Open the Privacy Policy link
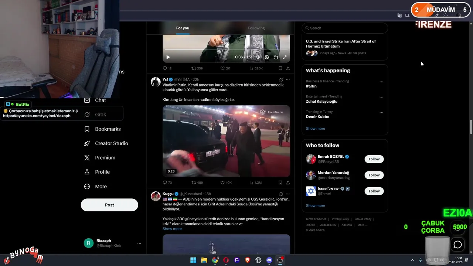This screenshot has height=266, width=473. 340,219
